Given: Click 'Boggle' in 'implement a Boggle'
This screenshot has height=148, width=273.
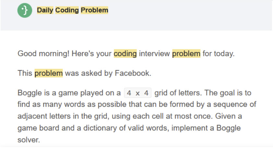Looking at the screenshot, I should (x=229, y=128).
